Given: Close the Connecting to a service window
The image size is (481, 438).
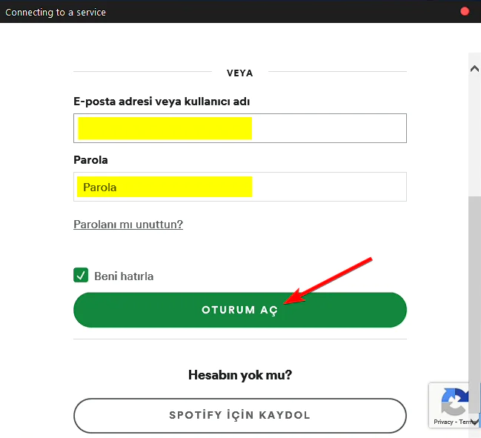Looking at the screenshot, I should (x=465, y=11).
